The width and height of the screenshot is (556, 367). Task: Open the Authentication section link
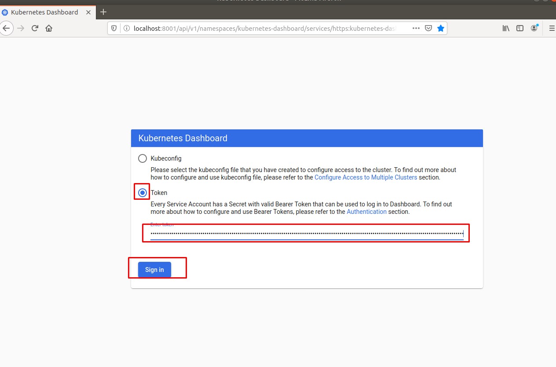(x=367, y=212)
